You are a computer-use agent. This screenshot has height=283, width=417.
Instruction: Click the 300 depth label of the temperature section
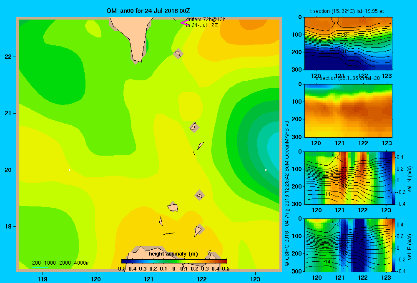(297, 69)
